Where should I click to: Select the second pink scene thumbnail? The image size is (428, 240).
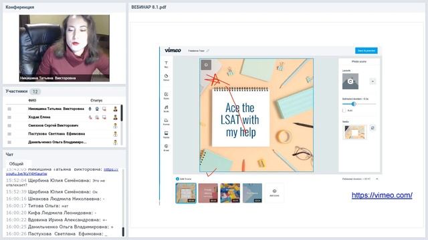coord(208,193)
